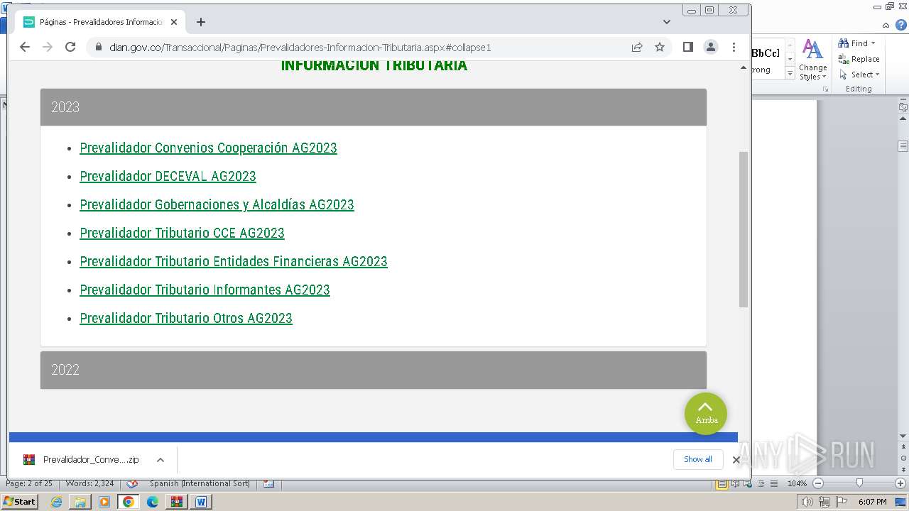Click Show all downloads
909x511 pixels.
(x=697, y=459)
